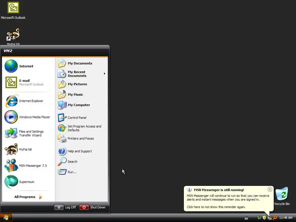Open Search from start menu
Screen dimensions: 296x222
(x=81, y=162)
